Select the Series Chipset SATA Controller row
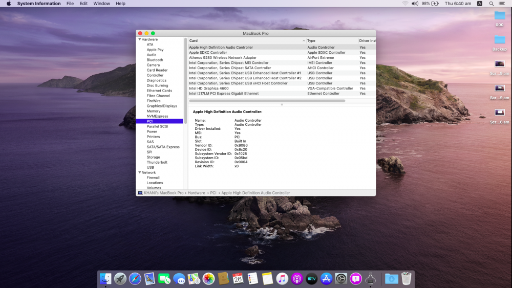Screen dimensions: 512x288 [x=282, y=68]
